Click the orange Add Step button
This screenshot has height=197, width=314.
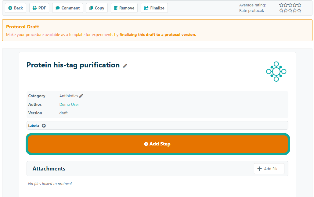pos(157,144)
